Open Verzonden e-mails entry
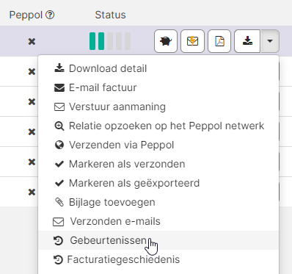Image resolution: width=292 pixels, height=274 pixels. tap(158, 221)
